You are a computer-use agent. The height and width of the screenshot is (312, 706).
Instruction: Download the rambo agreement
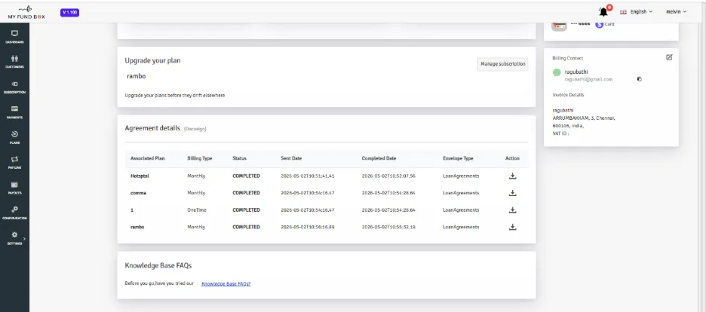pos(512,227)
